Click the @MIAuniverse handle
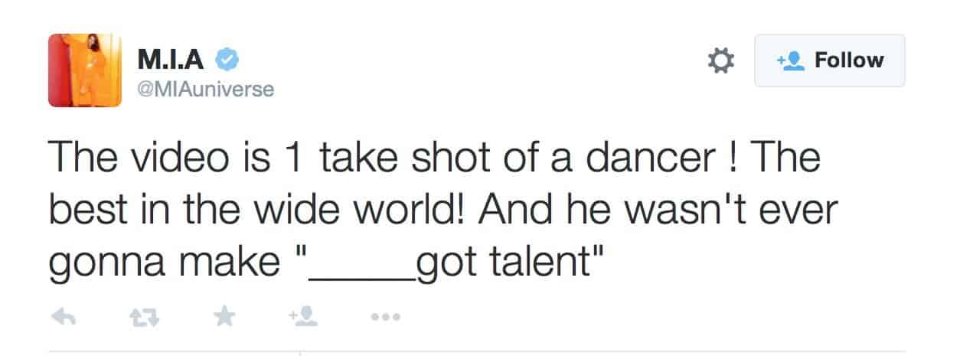 205,90
